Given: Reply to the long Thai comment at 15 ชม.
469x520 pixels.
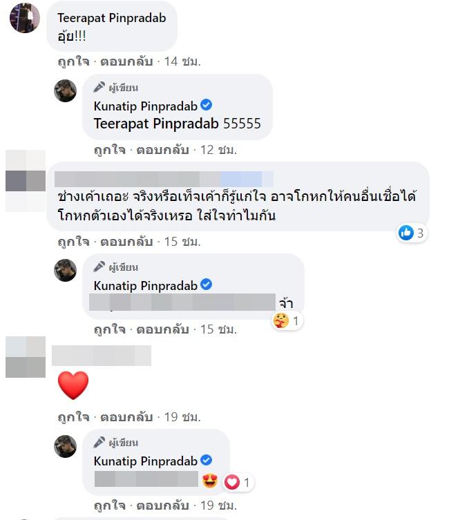Looking at the screenshot, I should [x=126, y=242].
